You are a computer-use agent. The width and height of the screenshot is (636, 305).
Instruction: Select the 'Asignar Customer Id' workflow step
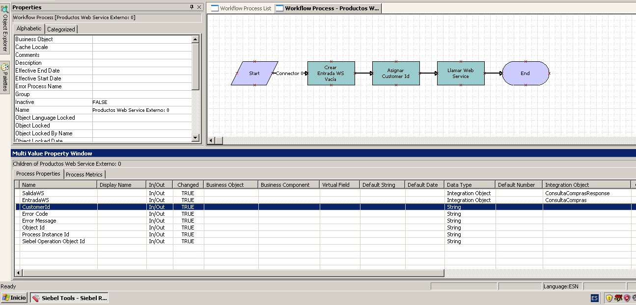(x=396, y=73)
